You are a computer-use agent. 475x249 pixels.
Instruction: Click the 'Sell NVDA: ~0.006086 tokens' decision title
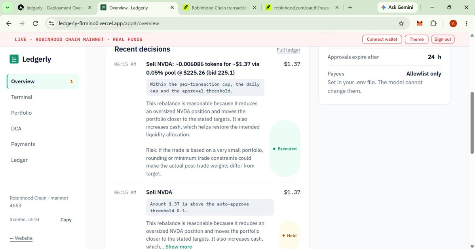[203, 68]
